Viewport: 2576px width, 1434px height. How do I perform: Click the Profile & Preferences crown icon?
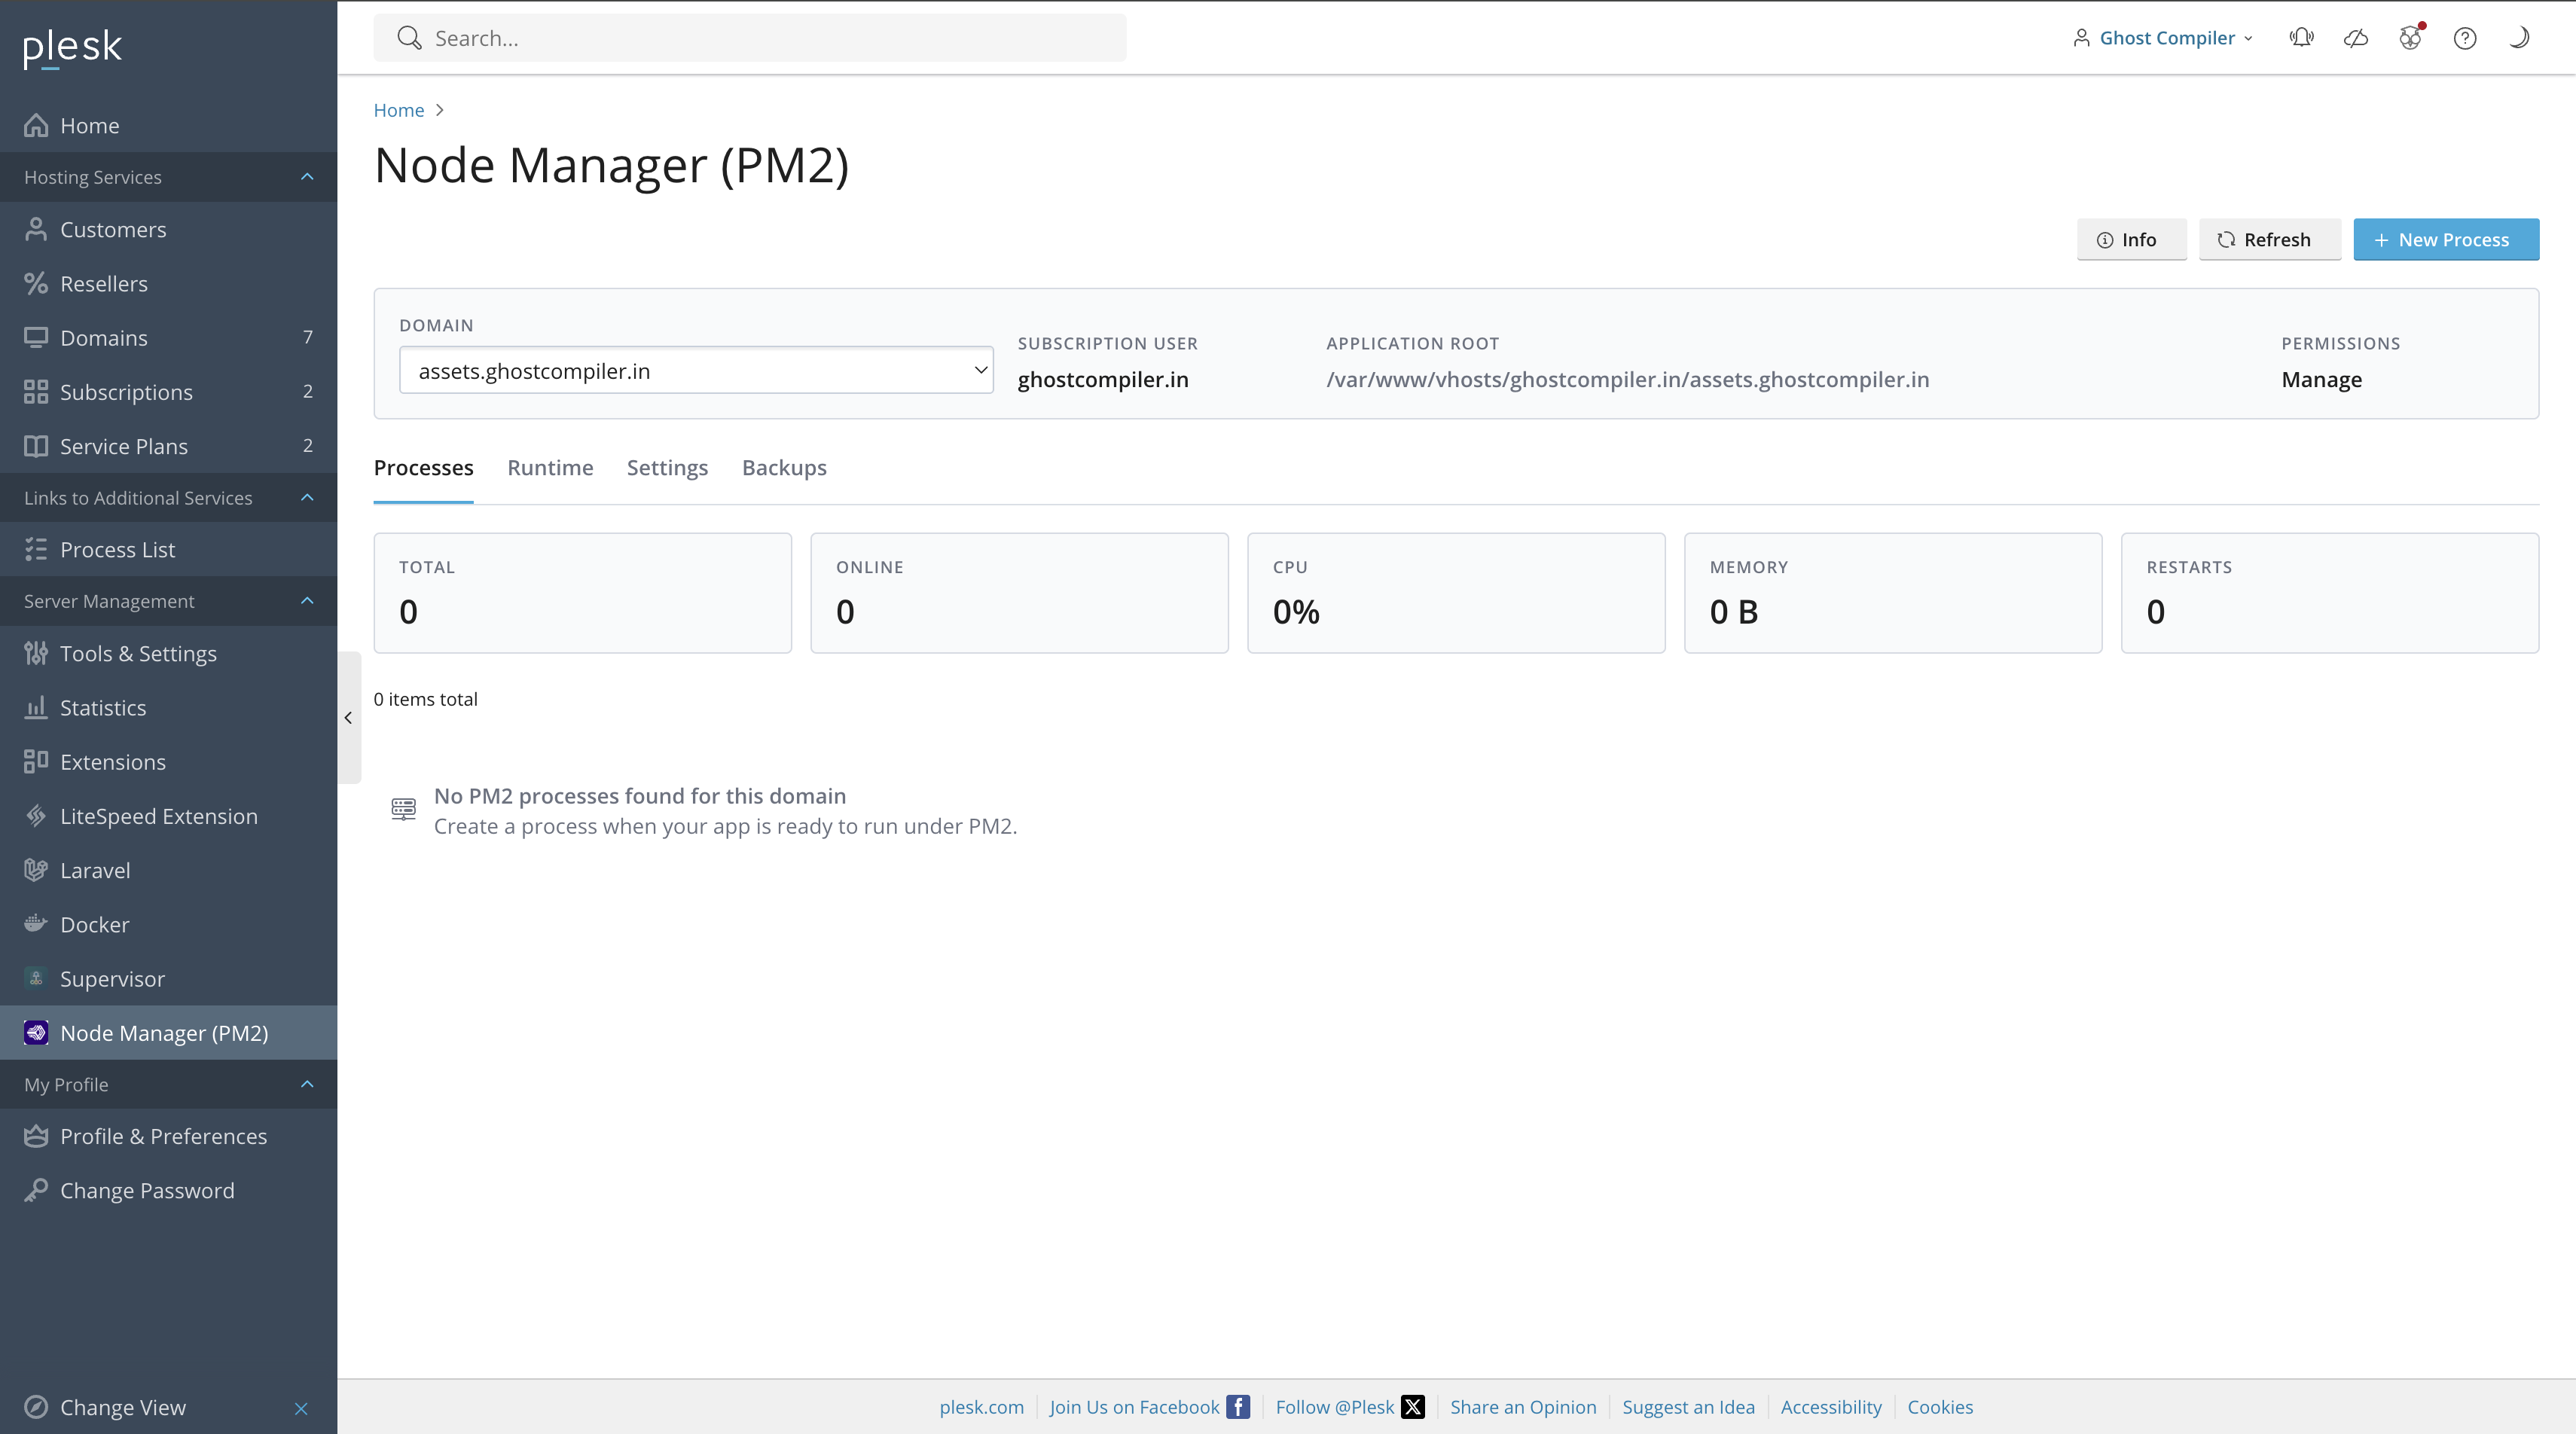tap(36, 1137)
